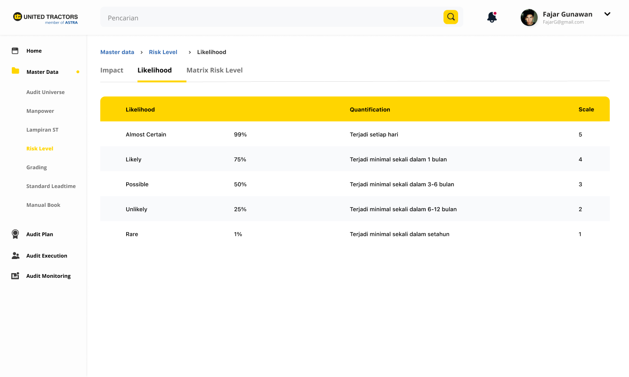Click the Audit Monitoring chart icon
Screen dimensions: 629x377
[15, 276]
